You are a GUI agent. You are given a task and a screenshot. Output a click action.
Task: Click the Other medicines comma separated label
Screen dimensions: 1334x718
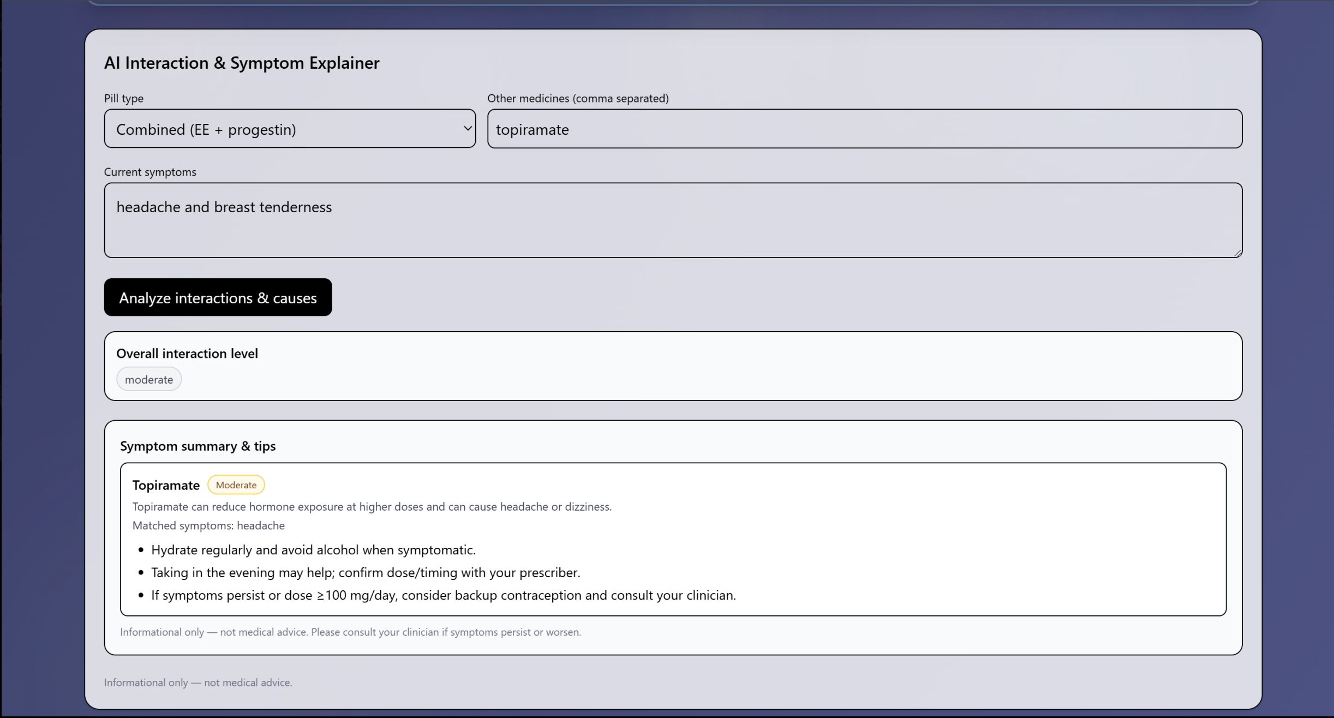point(578,99)
